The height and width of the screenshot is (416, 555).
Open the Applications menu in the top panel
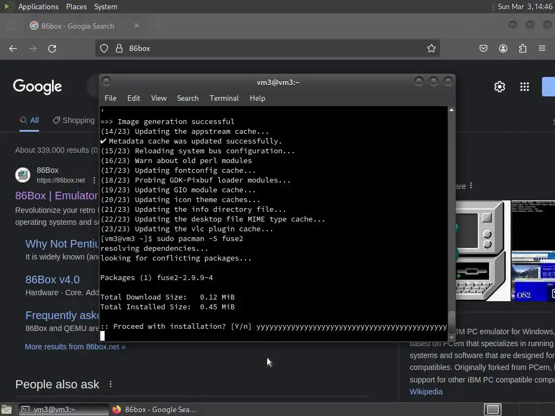38,6
